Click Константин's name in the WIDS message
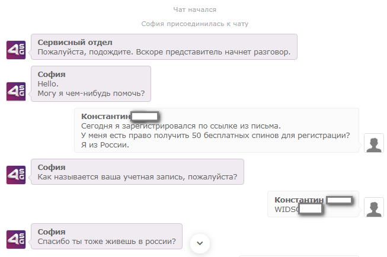Screen dimensions: 387x257 pyautogui.click(x=299, y=200)
